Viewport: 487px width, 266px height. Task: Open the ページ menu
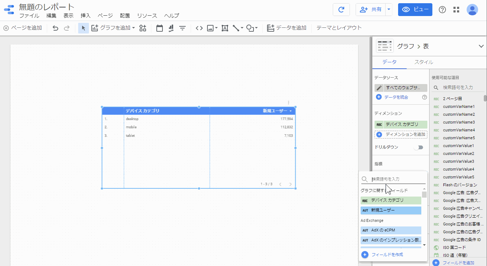(x=105, y=16)
